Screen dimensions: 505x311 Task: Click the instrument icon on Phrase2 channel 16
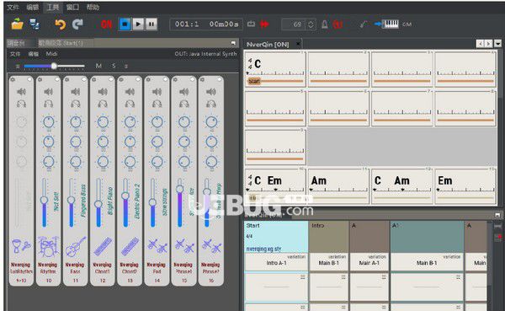click(x=211, y=246)
